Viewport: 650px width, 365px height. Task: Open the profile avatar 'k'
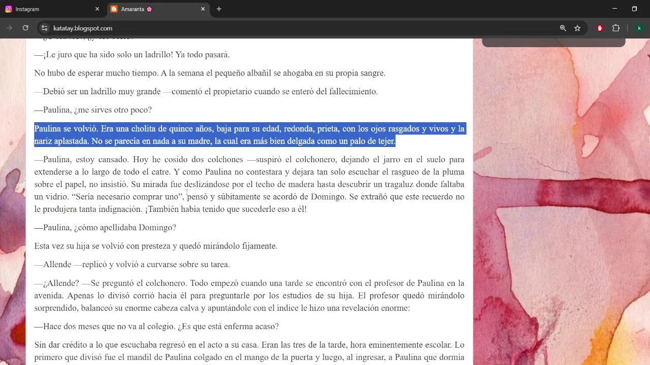(x=639, y=28)
